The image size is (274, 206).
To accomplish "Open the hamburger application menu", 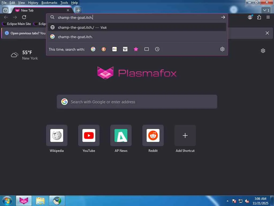I will (x=268, y=17).
